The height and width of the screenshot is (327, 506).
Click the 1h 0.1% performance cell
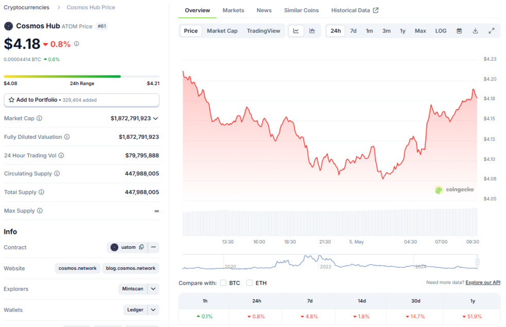pyautogui.click(x=205, y=316)
